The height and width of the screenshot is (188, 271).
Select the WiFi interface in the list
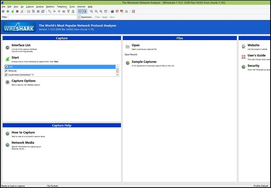pos(60,67)
